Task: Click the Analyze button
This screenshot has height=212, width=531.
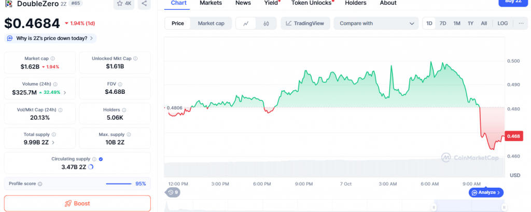Action: pos(485,192)
